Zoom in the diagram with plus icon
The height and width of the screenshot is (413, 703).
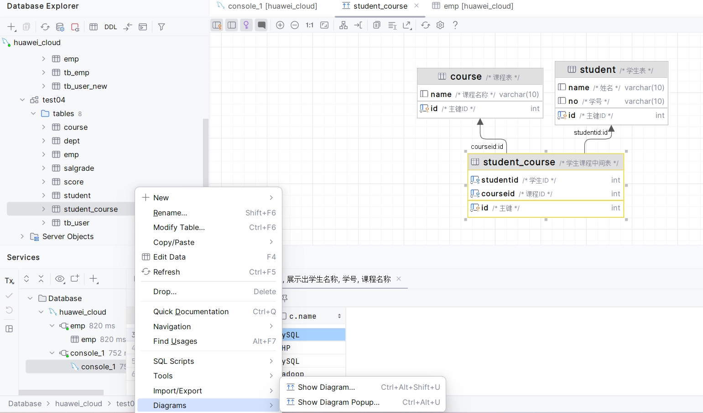pos(280,25)
